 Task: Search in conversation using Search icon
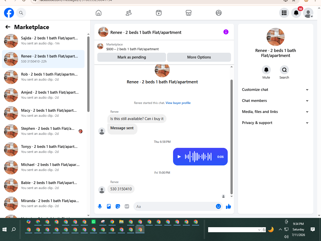coord(284,70)
